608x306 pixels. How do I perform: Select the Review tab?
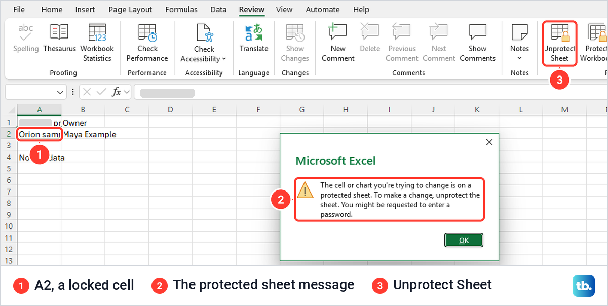tap(252, 9)
